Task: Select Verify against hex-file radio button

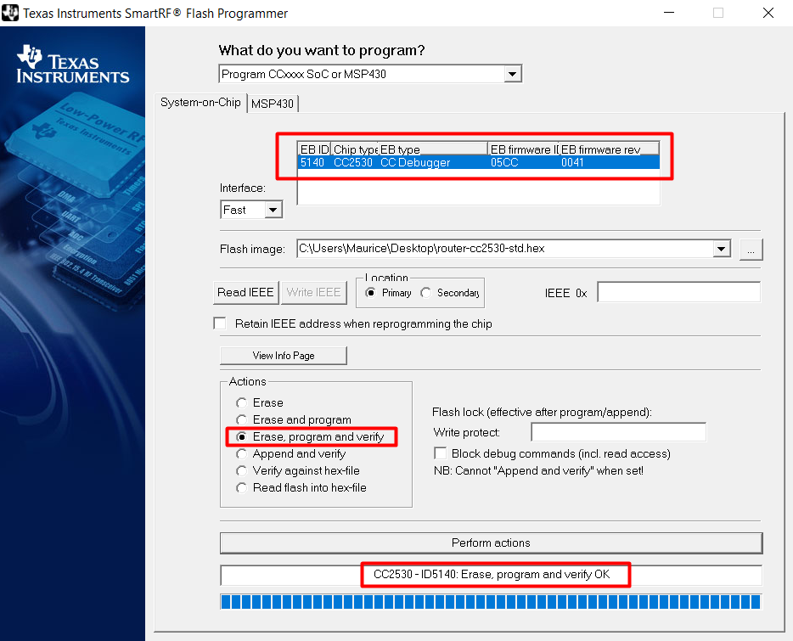Action: (x=242, y=471)
